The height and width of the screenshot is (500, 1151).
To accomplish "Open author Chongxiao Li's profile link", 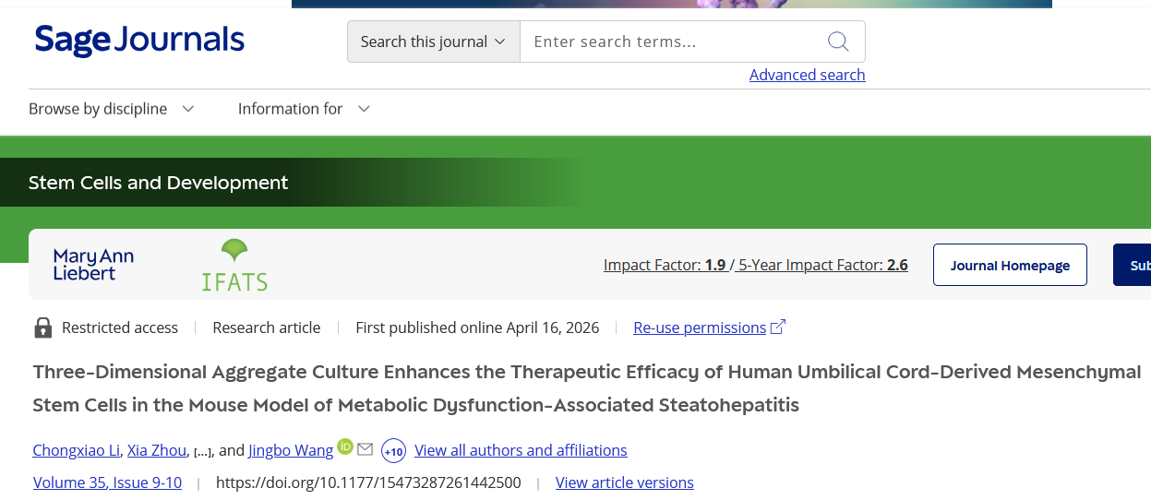I will pyautogui.click(x=77, y=450).
